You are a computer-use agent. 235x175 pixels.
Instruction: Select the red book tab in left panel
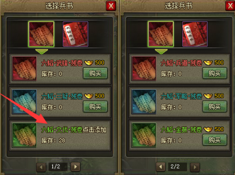pos(75,34)
